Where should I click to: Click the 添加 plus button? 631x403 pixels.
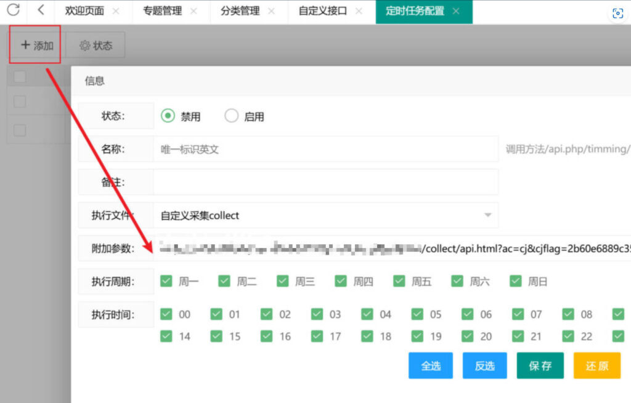click(x=36, y=46)
